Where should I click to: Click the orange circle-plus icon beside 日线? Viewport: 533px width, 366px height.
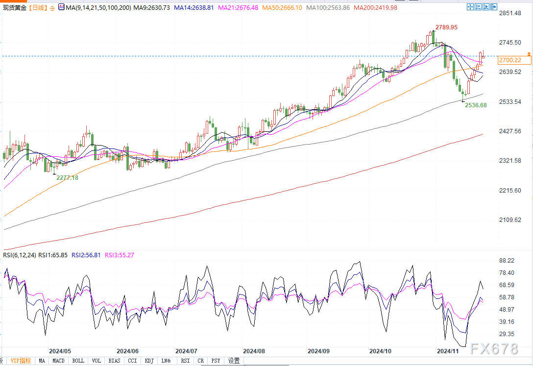[52, 8]
